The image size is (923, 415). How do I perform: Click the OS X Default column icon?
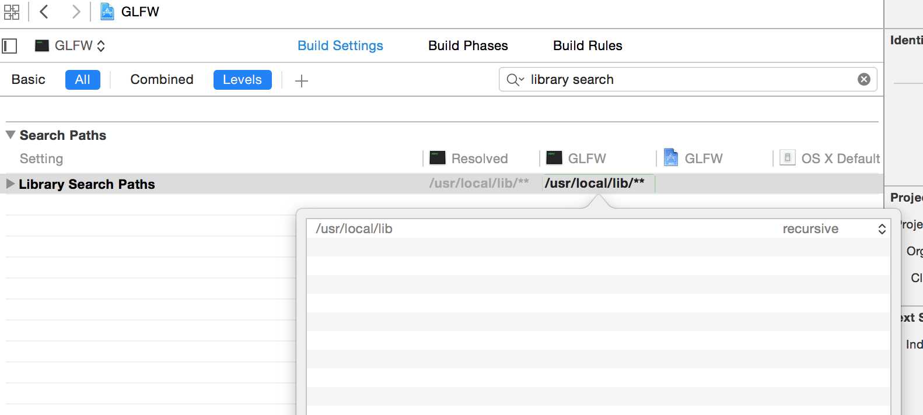(x=788, y=157)
